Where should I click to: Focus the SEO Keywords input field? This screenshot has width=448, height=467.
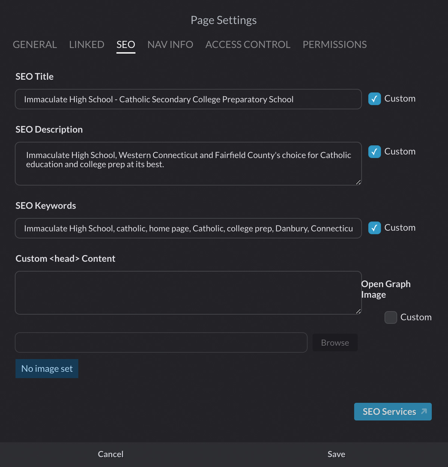(188, 228)
